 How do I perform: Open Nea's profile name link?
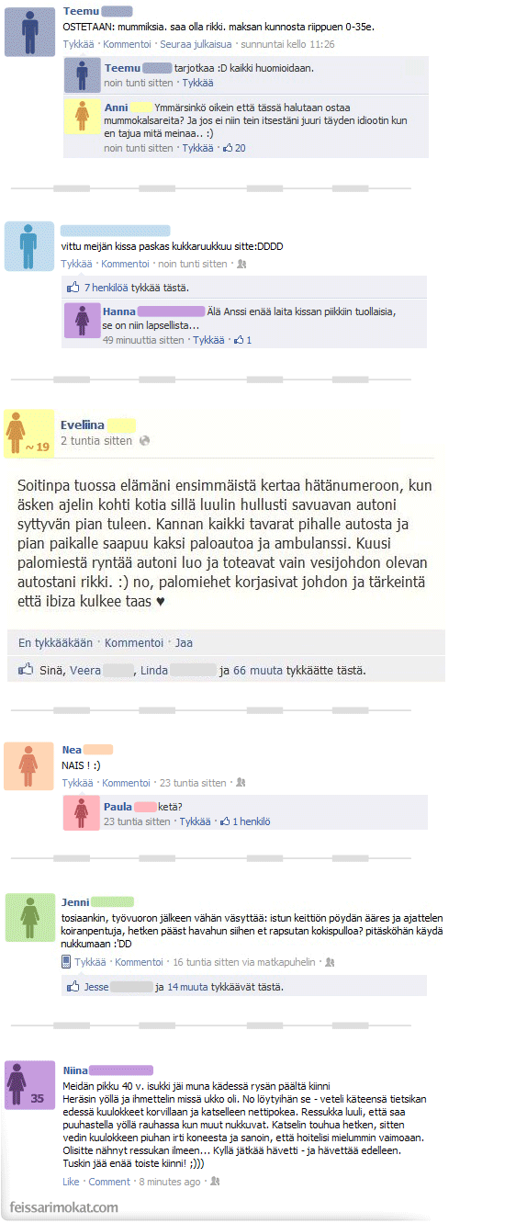coord(72,750)
